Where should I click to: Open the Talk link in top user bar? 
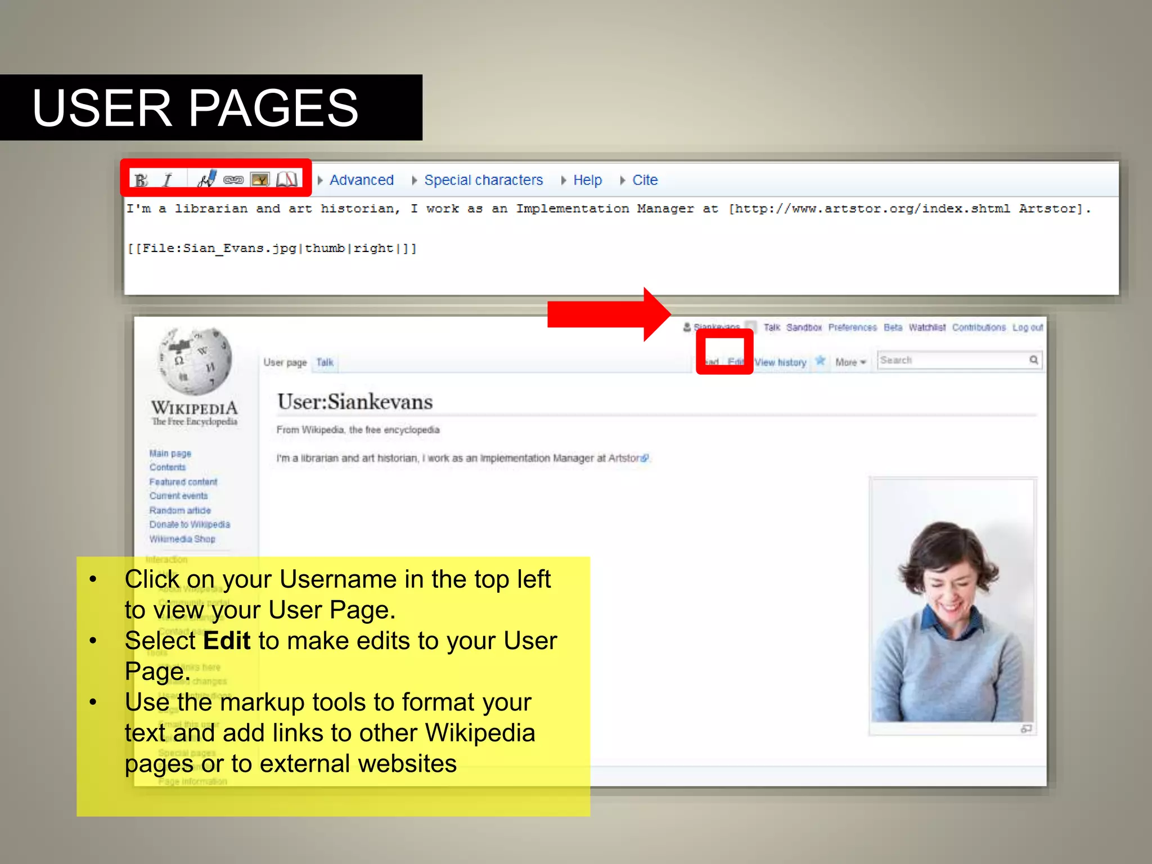tap(772, 327)
